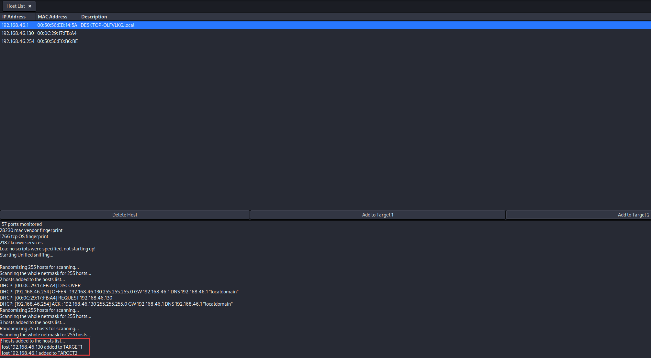Image resolution: width=651 pixels, height=358 pixels.
Task: Click MAC address 00:50:56:ED:14:5A
Action: (57, 25)
